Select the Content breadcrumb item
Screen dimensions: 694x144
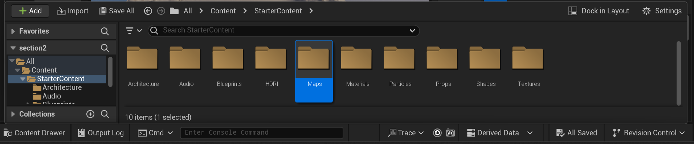223,11
